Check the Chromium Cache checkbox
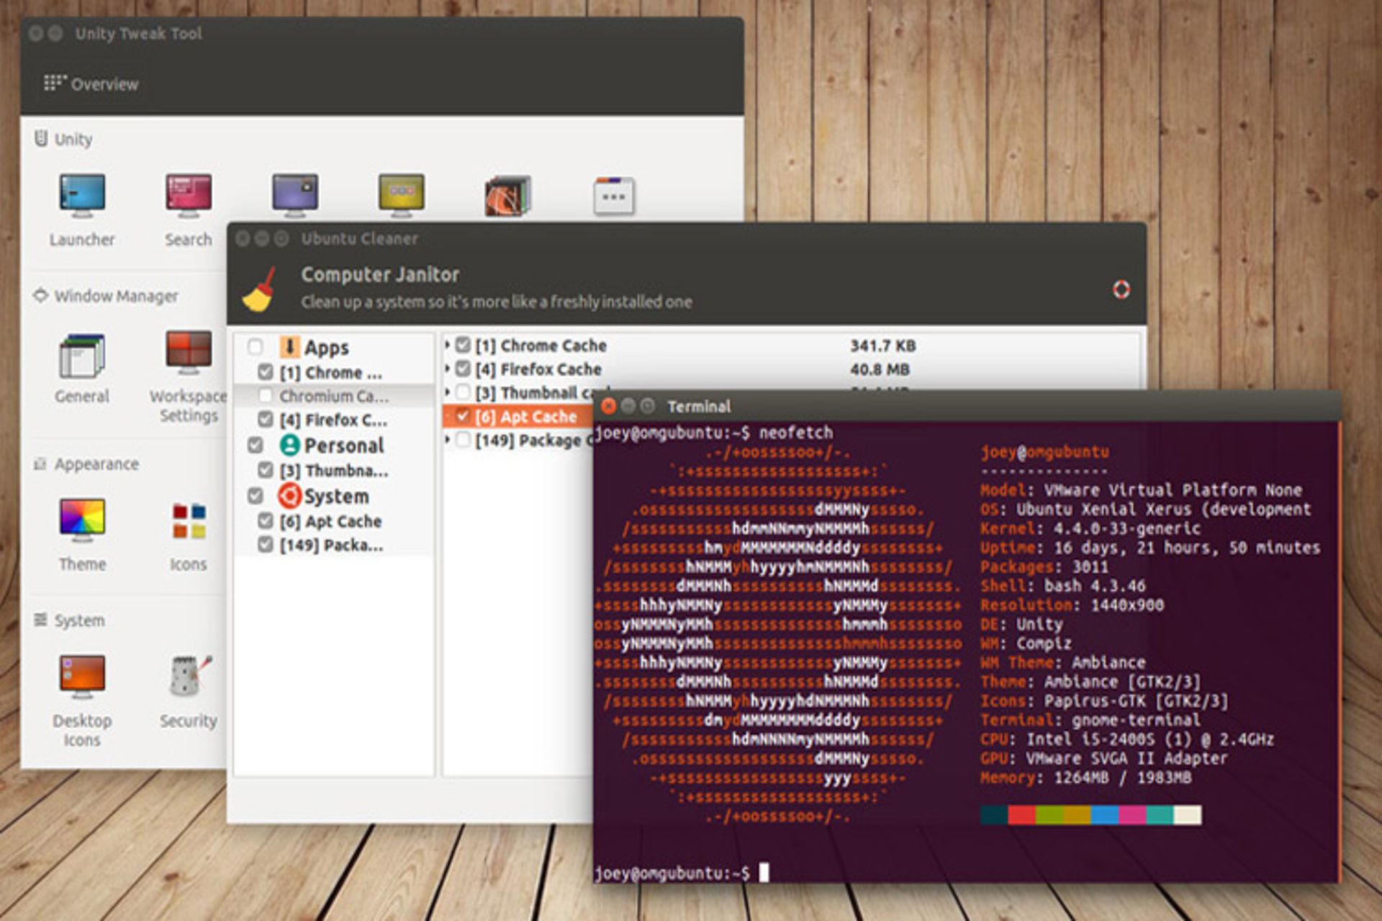The width and height of the screenshot is (1382, 921). (x=266, y=396)
